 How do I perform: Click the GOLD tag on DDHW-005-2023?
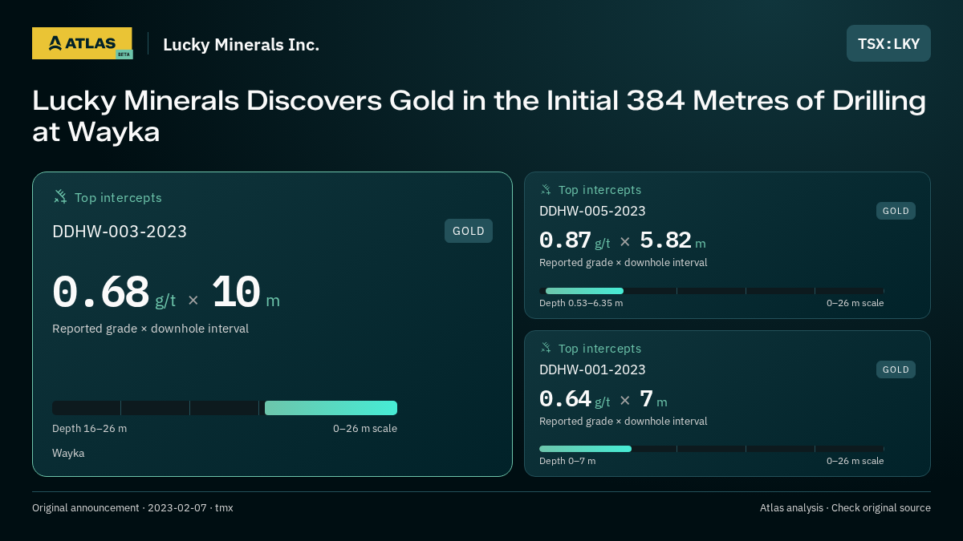point(896,211)
